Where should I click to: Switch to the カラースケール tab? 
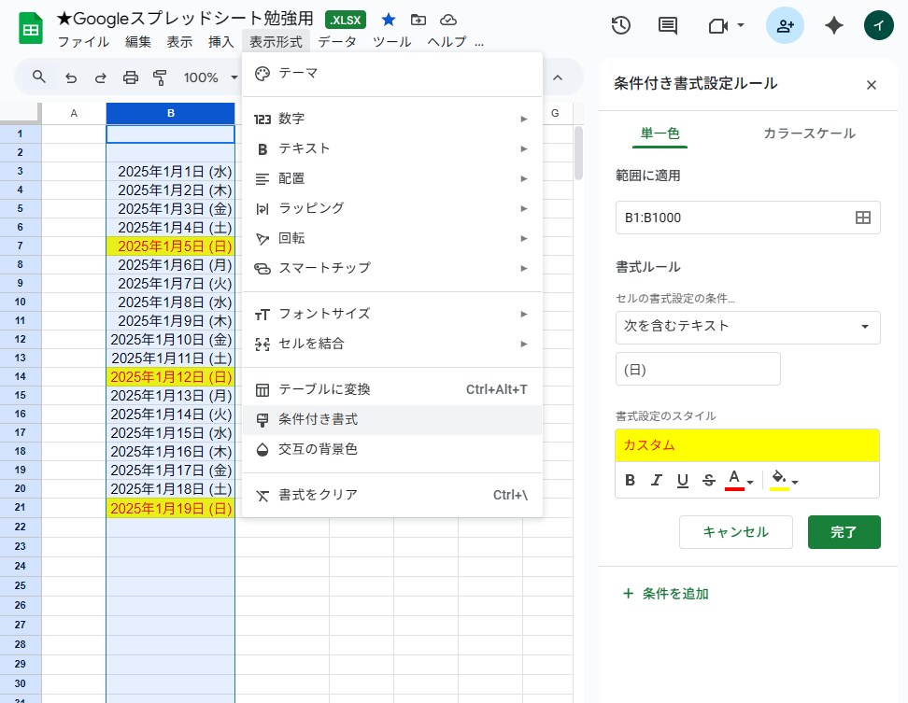click(x=808, y=134)
